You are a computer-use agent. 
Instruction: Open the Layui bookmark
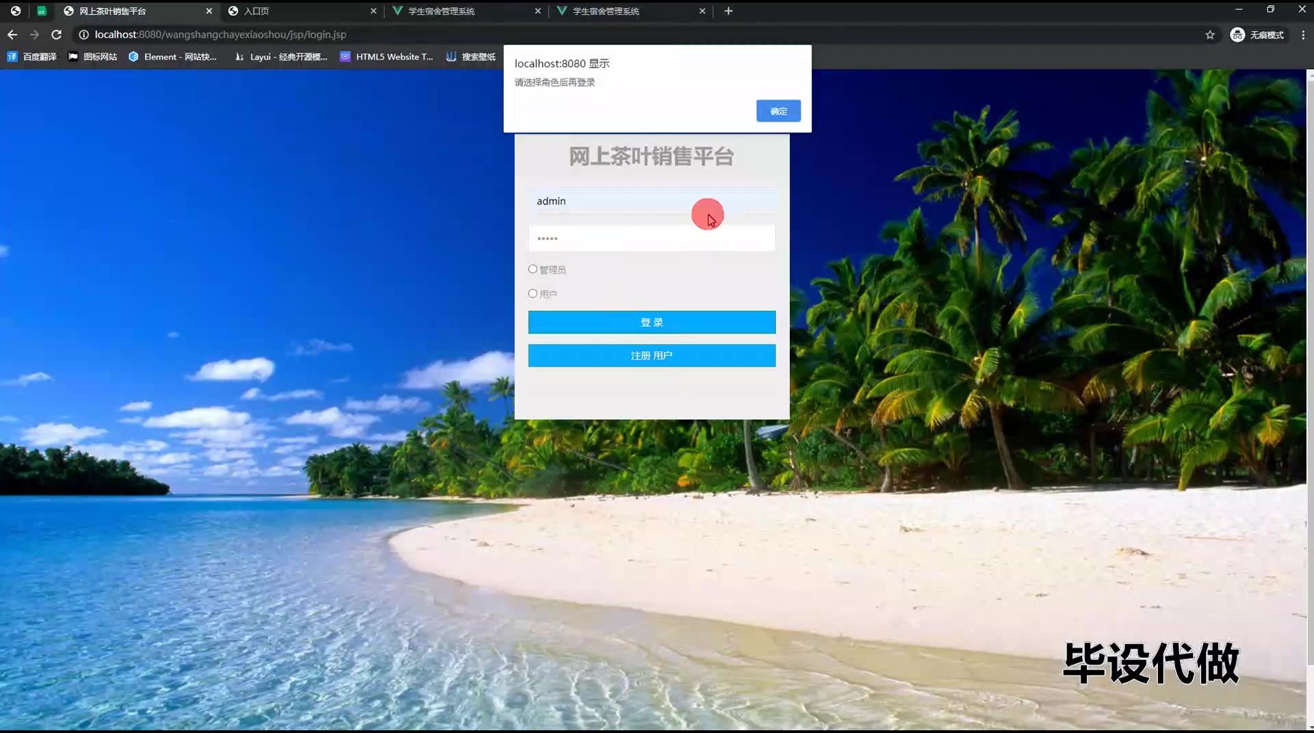pyautogui.click(x=281, y=57)
